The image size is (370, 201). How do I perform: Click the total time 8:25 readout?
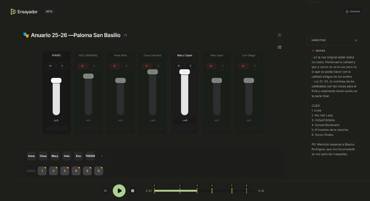pyautogui.click(x=261, y=191)
